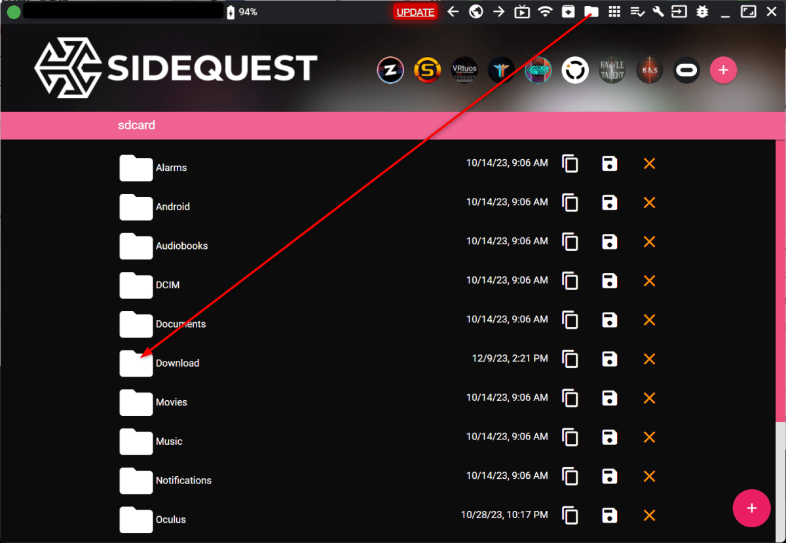
Task: Delete the Music folder
Action: click(x=649, y=438)
